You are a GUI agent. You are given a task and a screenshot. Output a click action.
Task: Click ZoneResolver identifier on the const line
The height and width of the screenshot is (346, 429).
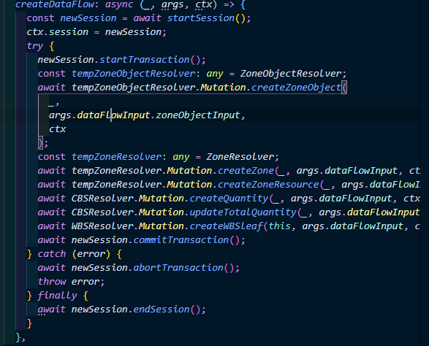pos(240,157)
